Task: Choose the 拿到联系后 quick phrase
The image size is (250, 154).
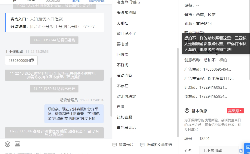Action: pyautogui.click(x=126, y=127)
